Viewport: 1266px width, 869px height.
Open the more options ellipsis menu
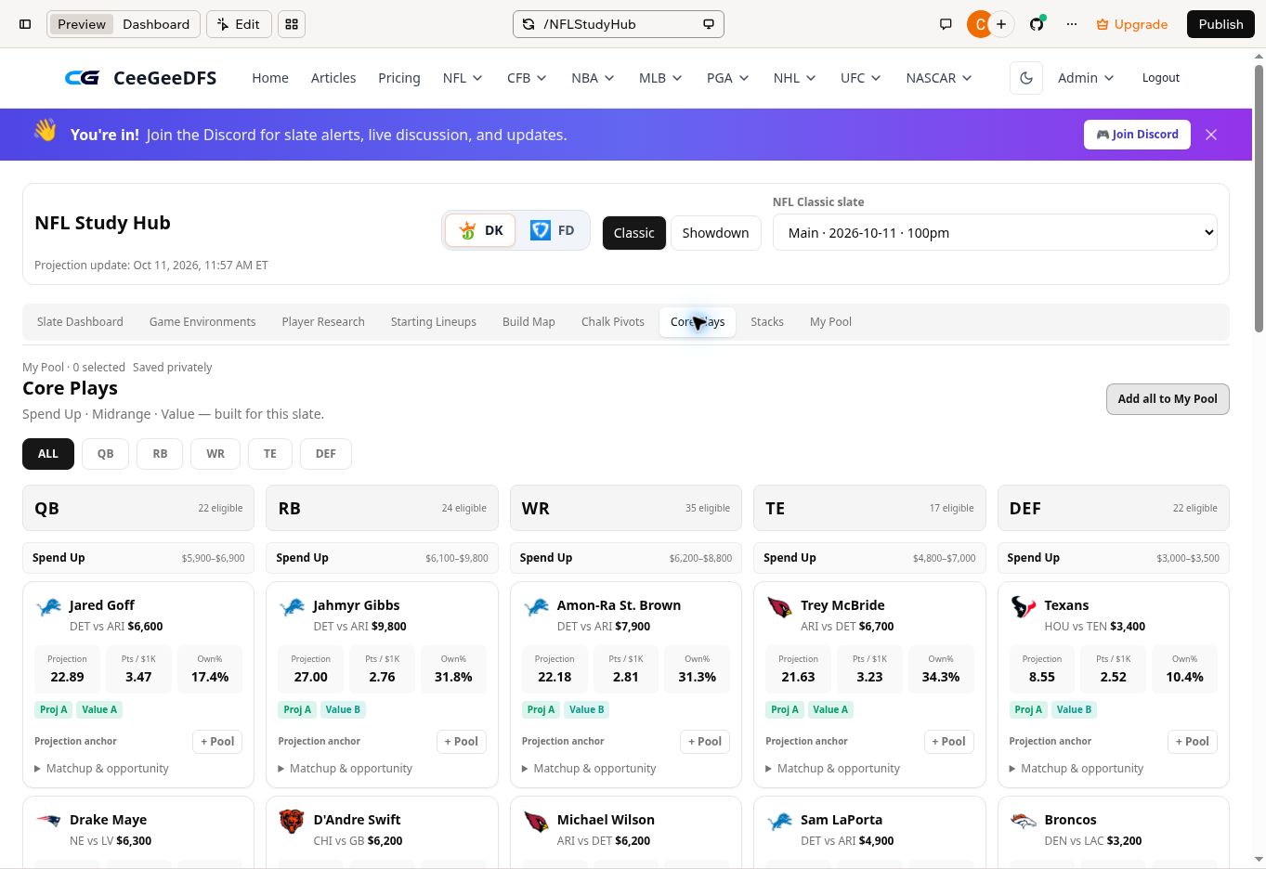tap(1071, 24)
